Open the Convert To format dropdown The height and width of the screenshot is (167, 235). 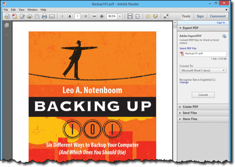[x=203, y=70]
